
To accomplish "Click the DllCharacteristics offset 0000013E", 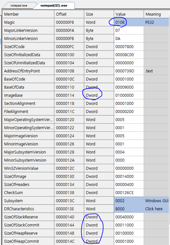I will tap(69, 209).
